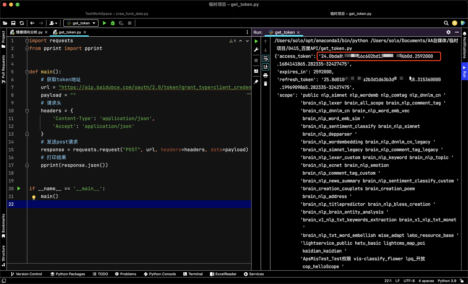Viewport: 468px width, 284px height.
Task: Toggle Pin Tab in Run panel
Action: coord(256,82)
